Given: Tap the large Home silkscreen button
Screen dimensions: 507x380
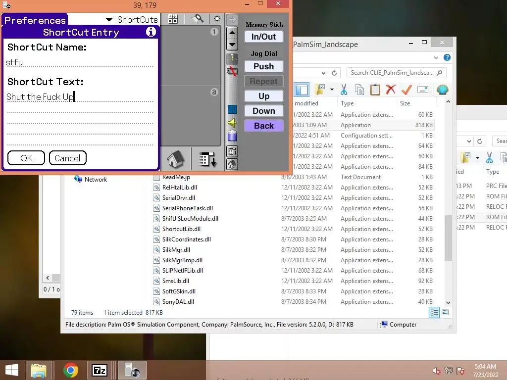Looking at the screenshot, I should pyautogui.click(x=176, y=159).
